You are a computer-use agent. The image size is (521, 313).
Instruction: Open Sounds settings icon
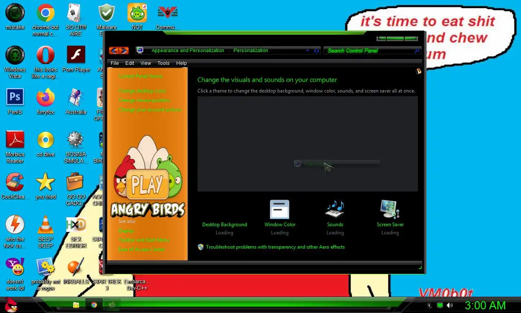335,210
